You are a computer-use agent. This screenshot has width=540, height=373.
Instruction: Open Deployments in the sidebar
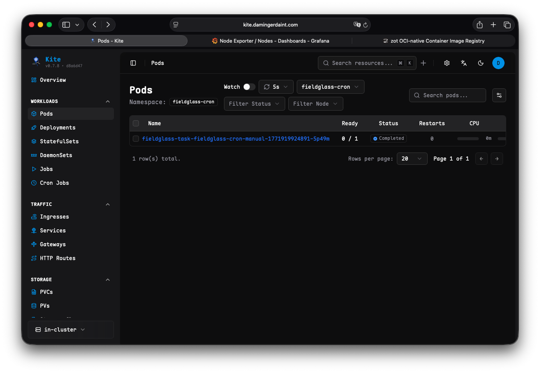tap(58, 128)
